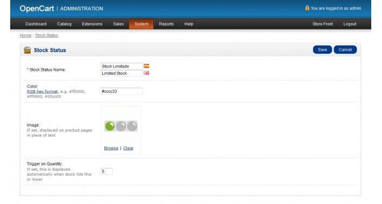Image resolution: width=382 pixels, height=204 pixels.
Task: Click the color hex field #cccc33
Action: 121,91
